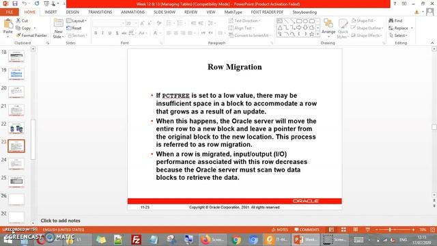Switch to the ANIMATIONS tab
Viewport: 437px width, 246px height.
pyautogui.click(x=132, y=12)
